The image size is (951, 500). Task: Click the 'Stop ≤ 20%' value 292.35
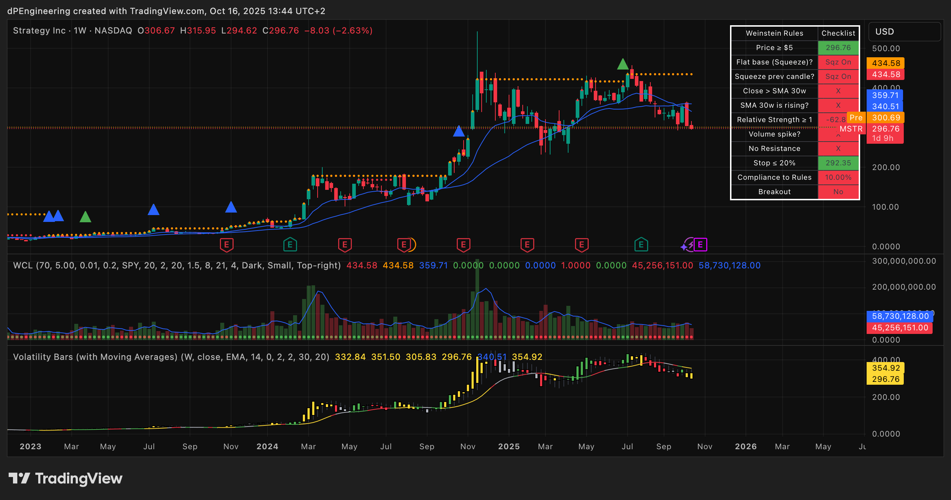tap(838, 163)
